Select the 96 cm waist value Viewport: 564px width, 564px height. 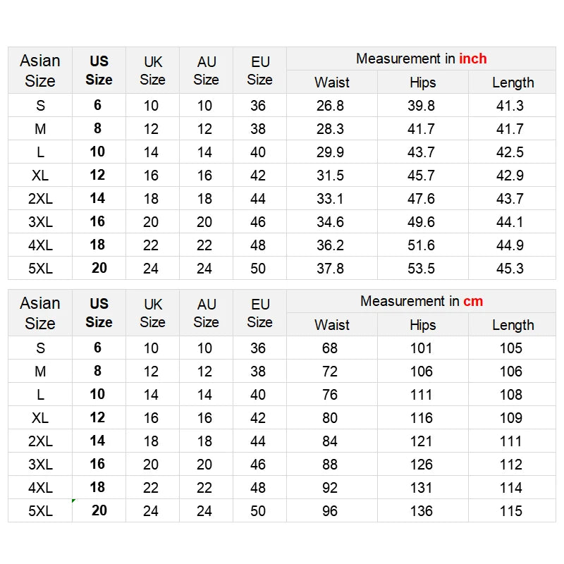pyautogui.click(x=330, y=511)
